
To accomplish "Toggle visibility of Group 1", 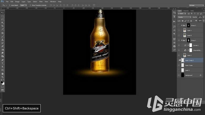I will 179,40.
